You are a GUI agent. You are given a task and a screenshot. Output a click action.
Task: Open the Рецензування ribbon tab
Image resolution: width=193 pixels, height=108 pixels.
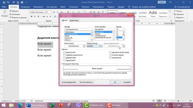tap(98, 7)
